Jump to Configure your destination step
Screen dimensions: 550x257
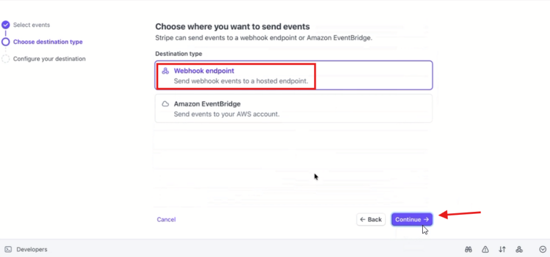[49, 59]
